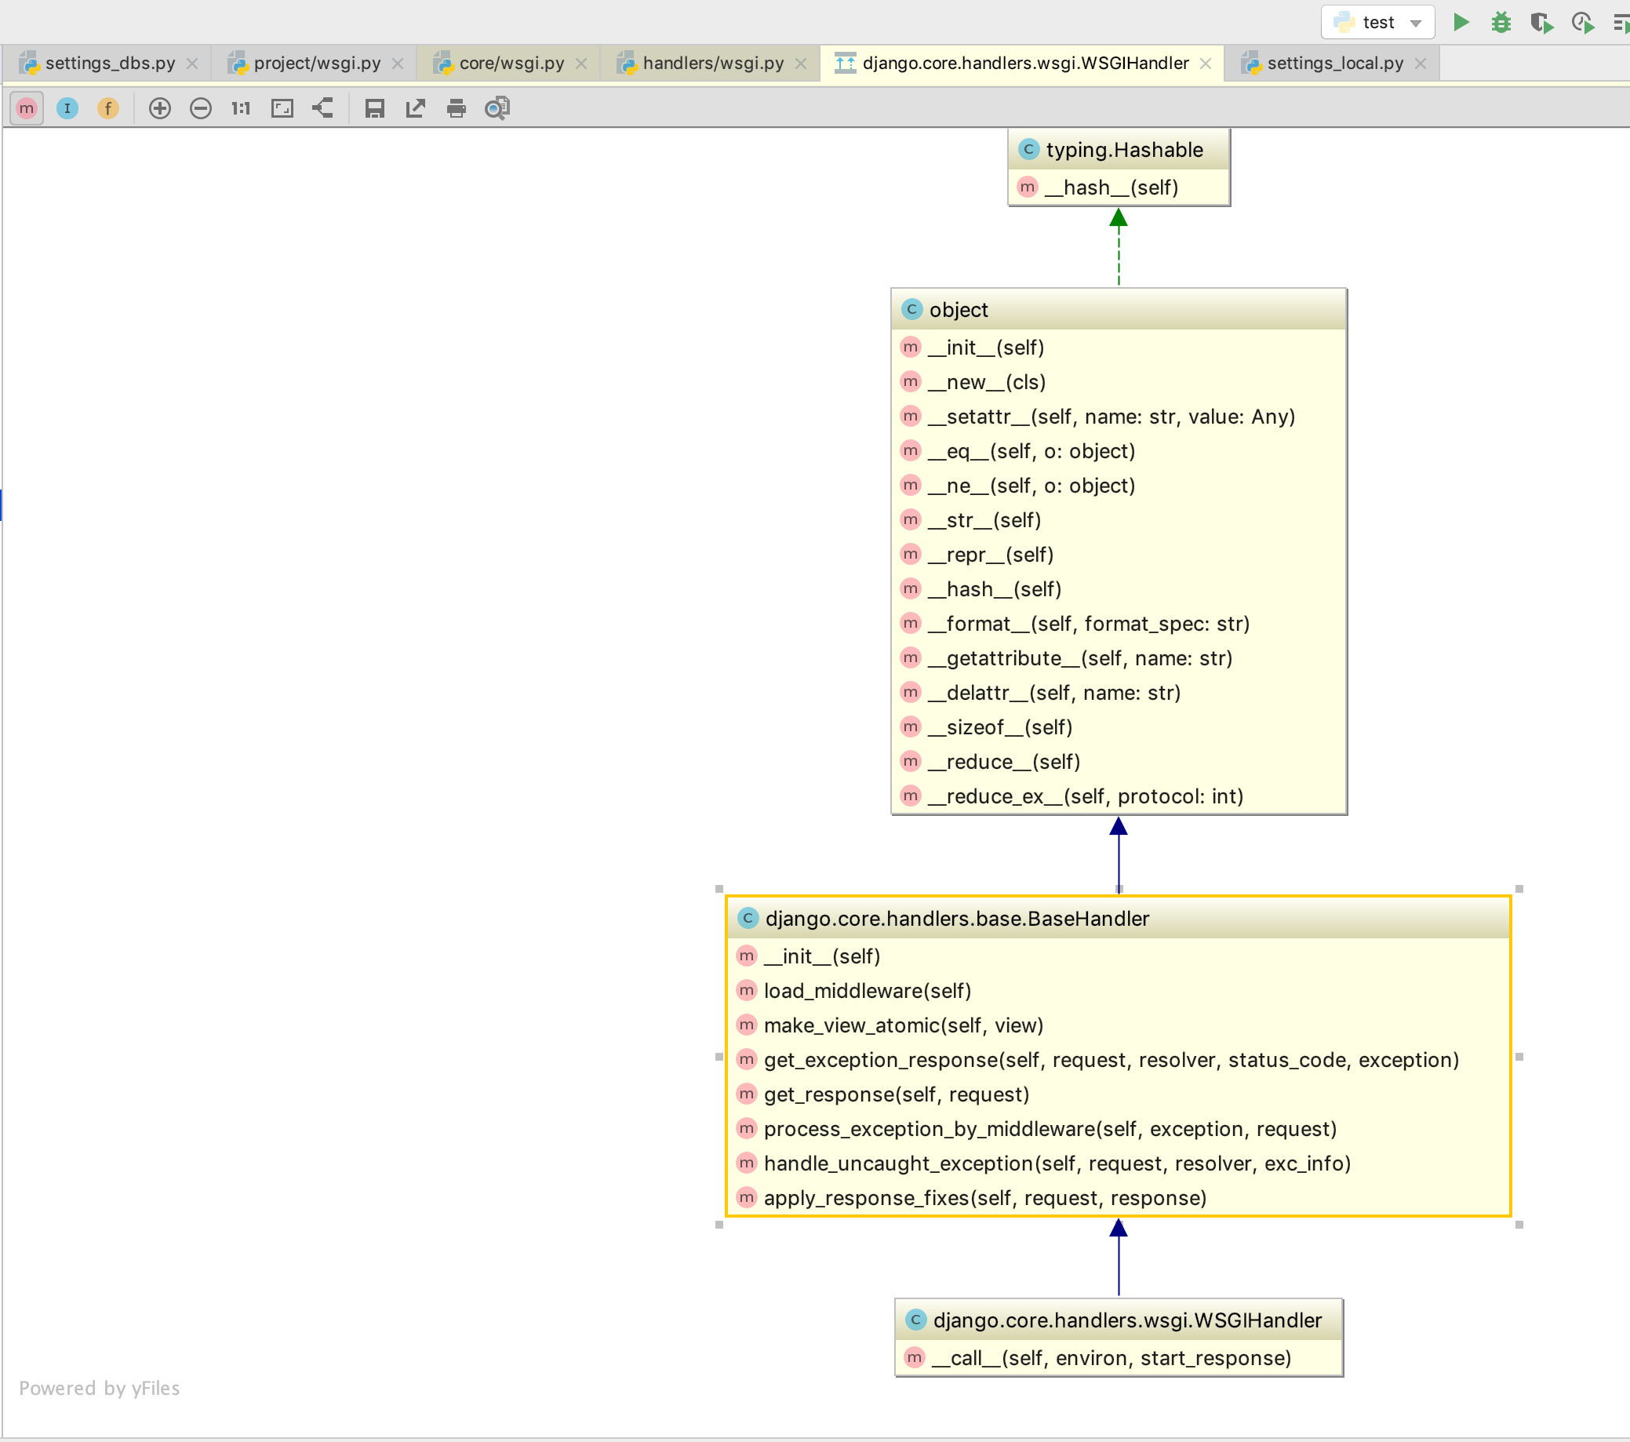Close the project/wsgi.py tab
This screenshot has height=1442, width=1630.
pos(398,64)
